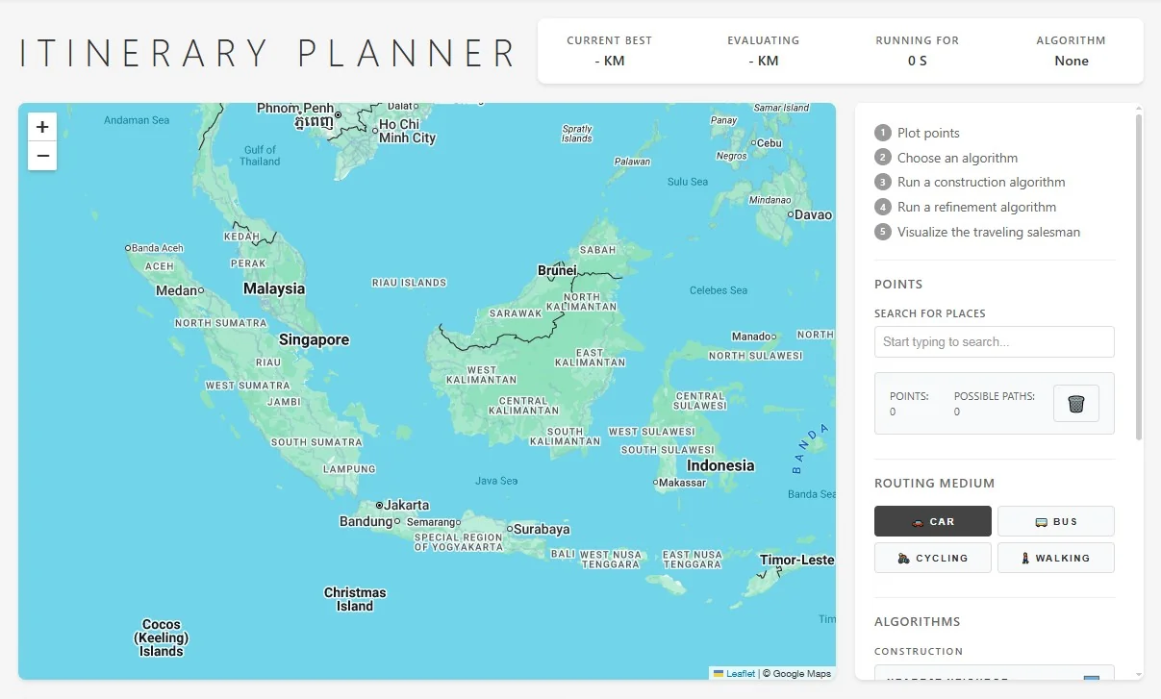Click the Java Sea label
Image resolution: width=1161 pixels, height=699 pixels.
click(x=496, y=481)
